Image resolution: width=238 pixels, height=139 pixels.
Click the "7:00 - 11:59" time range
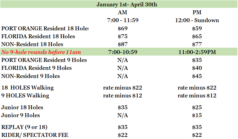click(x=122, y=21)
